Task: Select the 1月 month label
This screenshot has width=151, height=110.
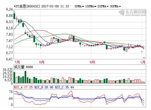Action: pos(143,62)
